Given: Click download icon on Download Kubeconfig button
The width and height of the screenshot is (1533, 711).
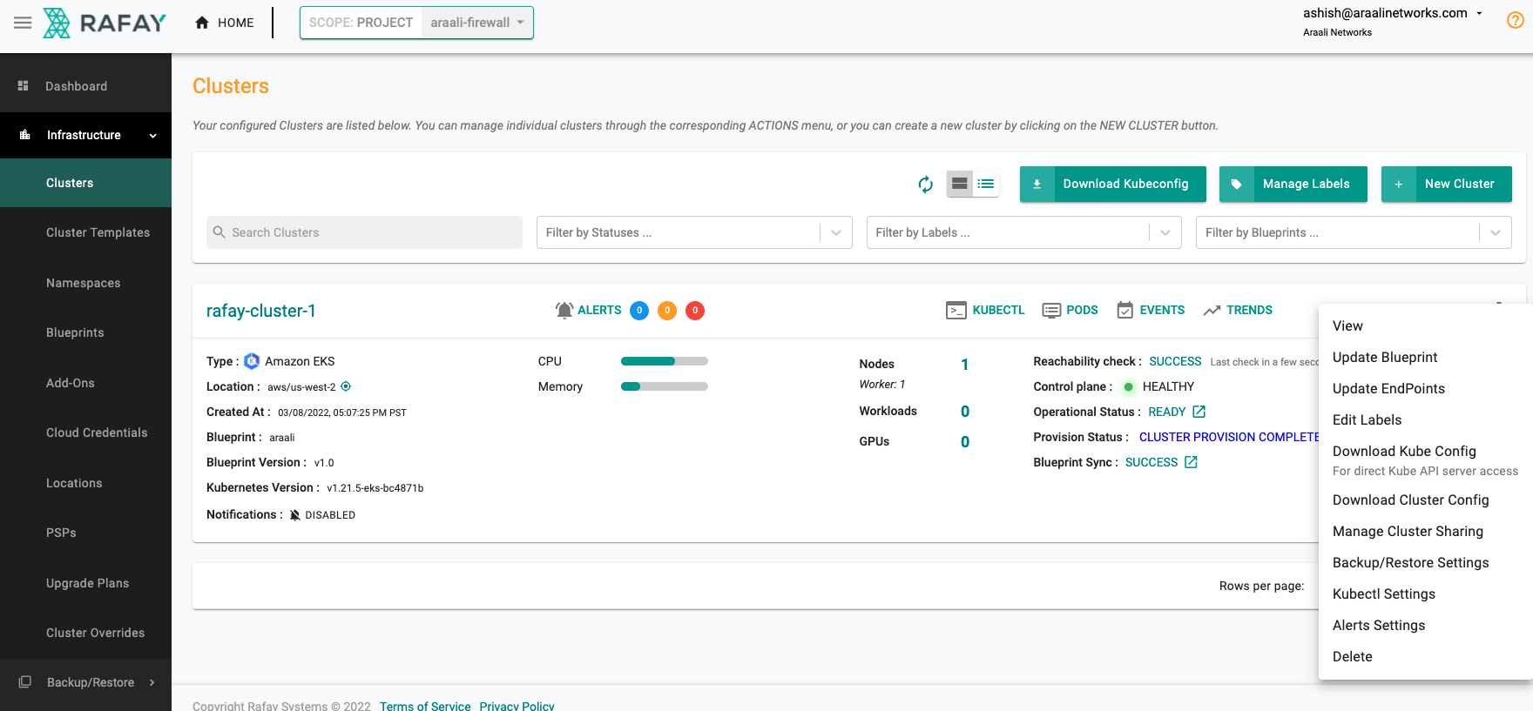Looking at the screenshot, I should click(1037, 184).
